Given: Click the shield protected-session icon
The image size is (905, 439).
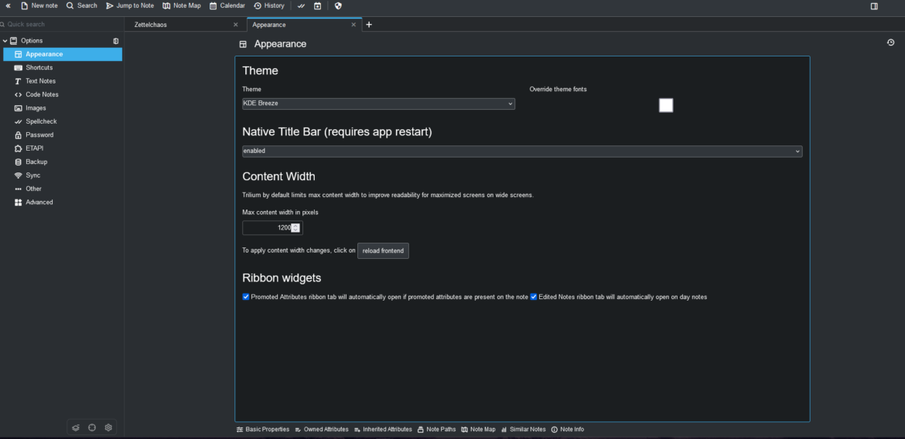Looking at the screenshot, I should tap(338, 5).
